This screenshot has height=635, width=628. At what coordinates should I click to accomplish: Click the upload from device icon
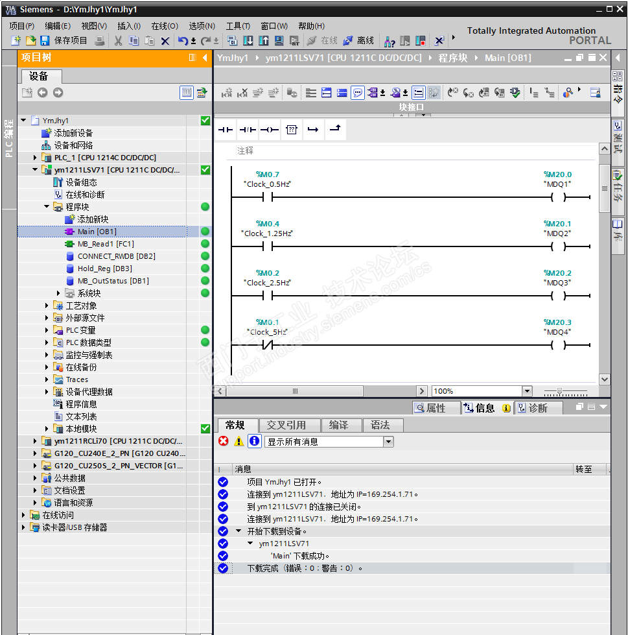pyautogui.click(x=263, y=40)
